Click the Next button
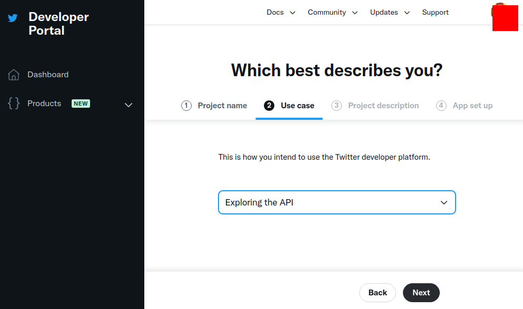 [x=421, y=293]
